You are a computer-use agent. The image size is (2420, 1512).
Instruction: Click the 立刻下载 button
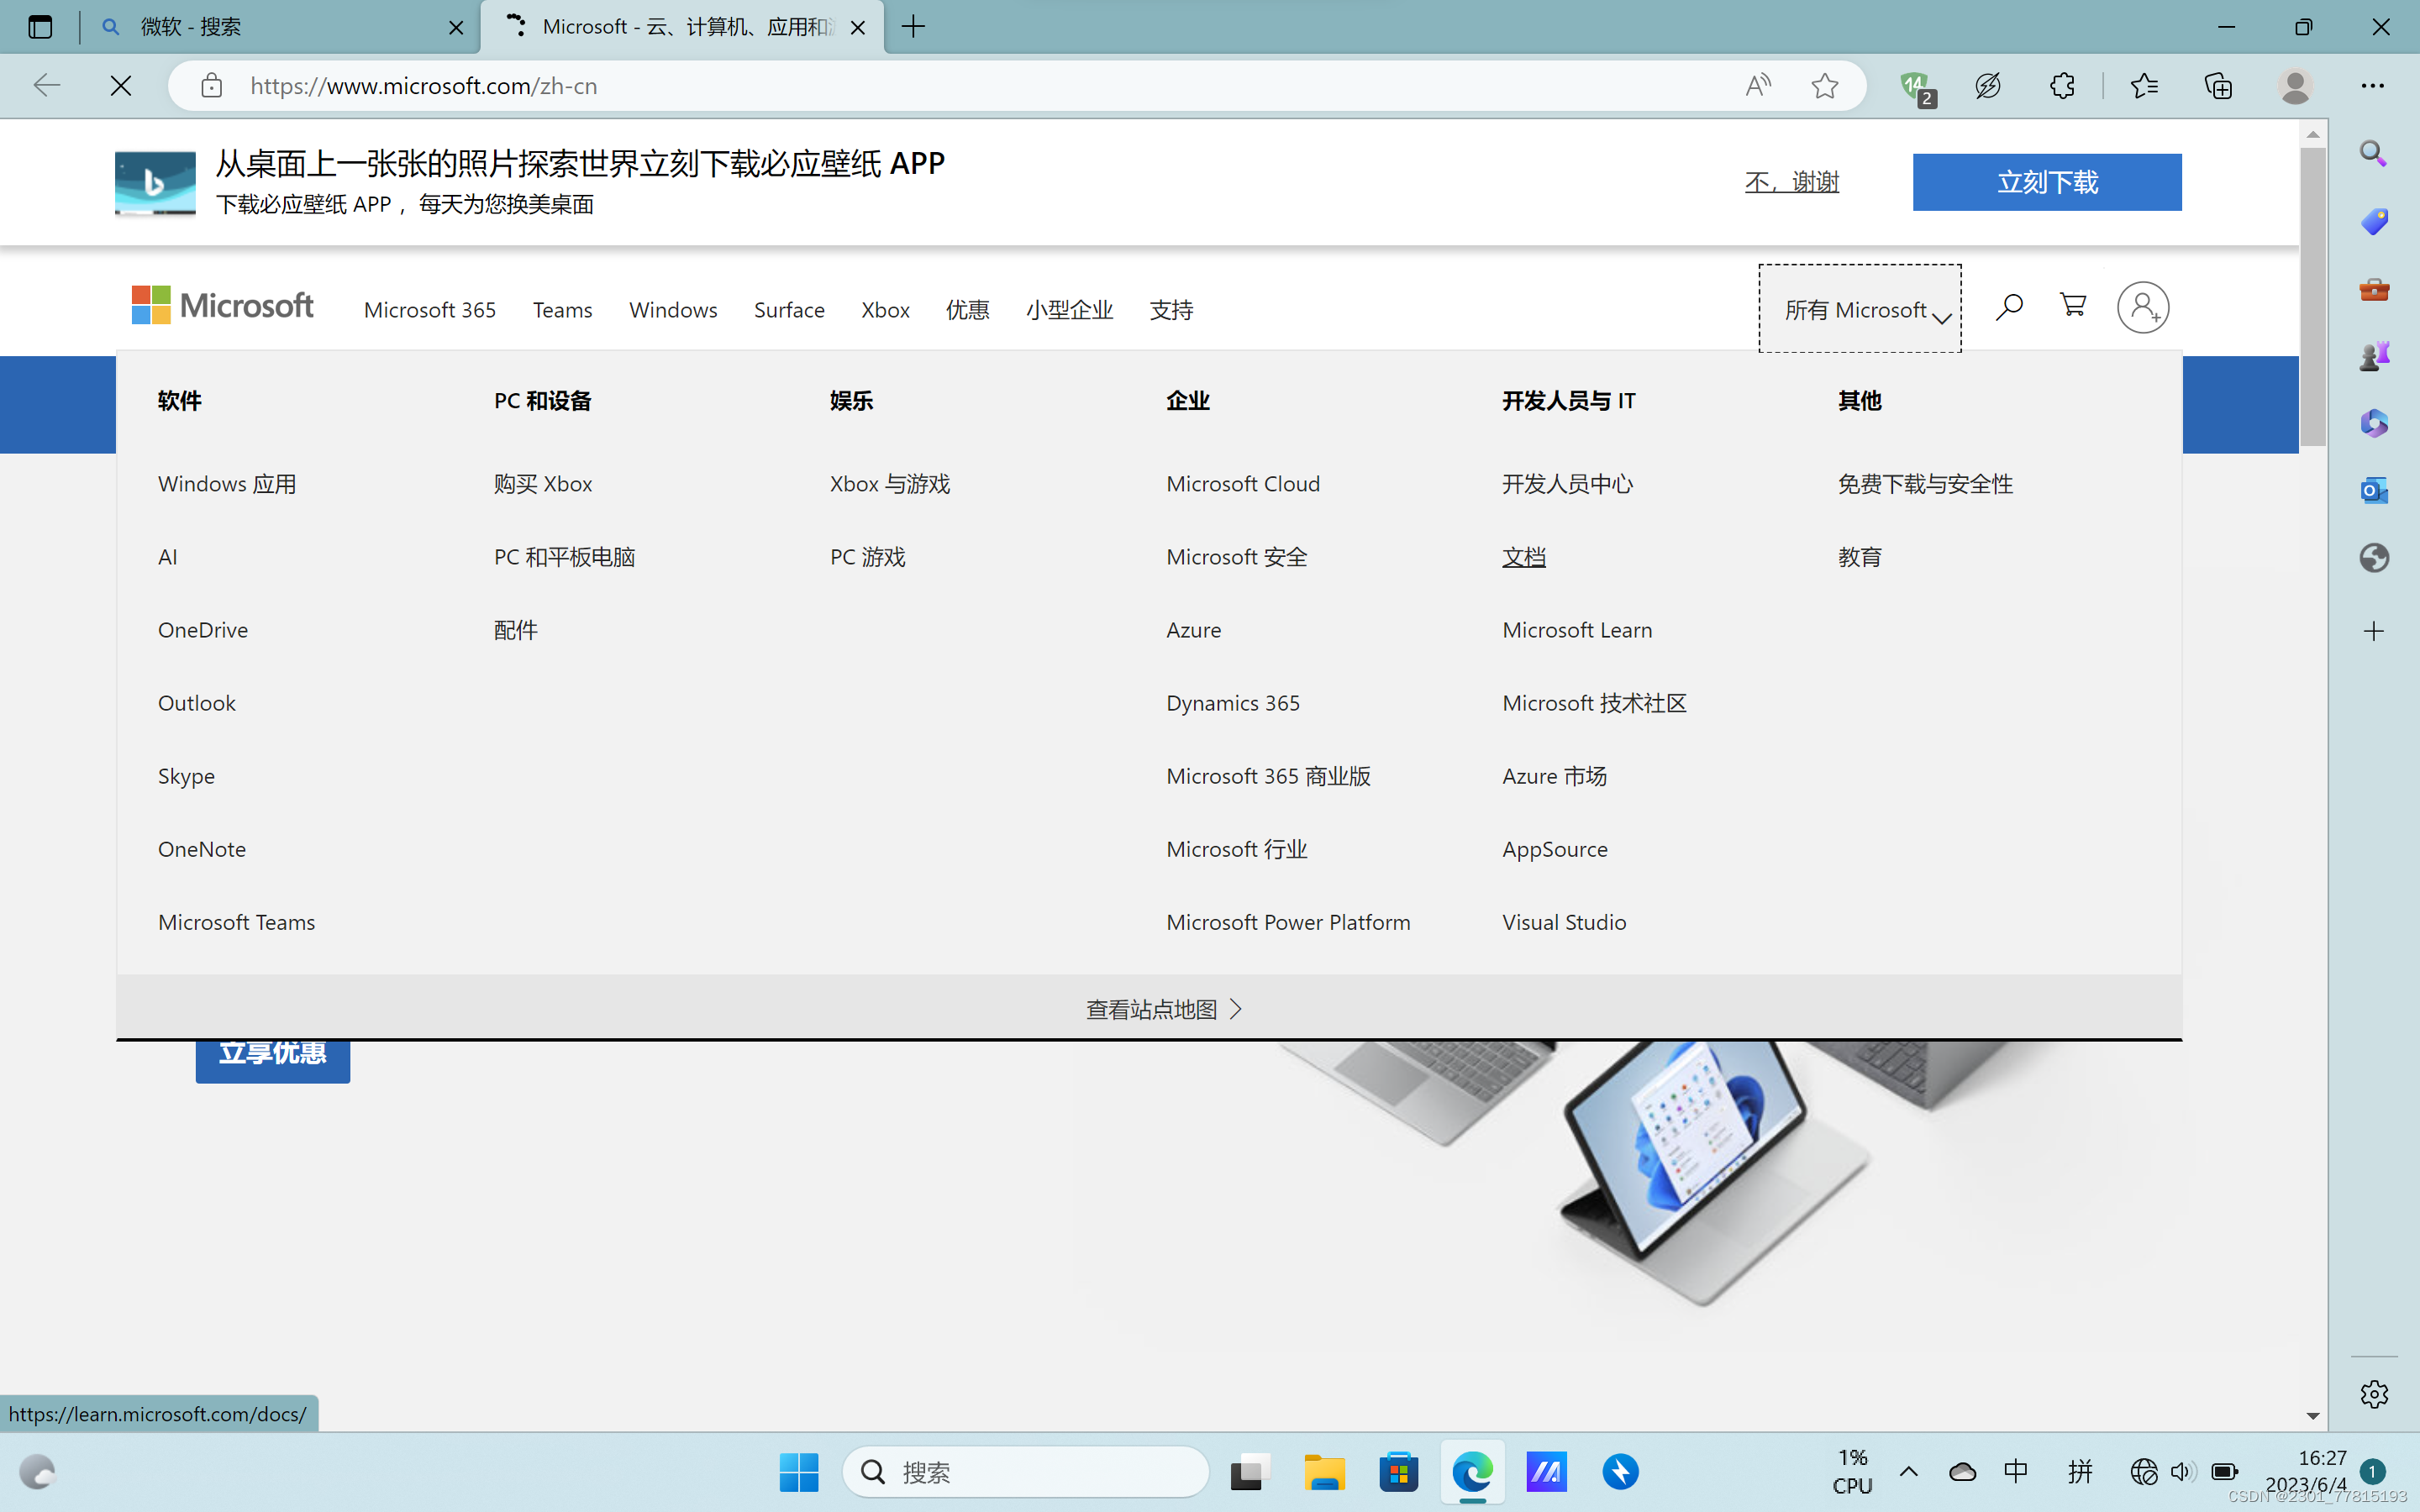(2046, 182)
